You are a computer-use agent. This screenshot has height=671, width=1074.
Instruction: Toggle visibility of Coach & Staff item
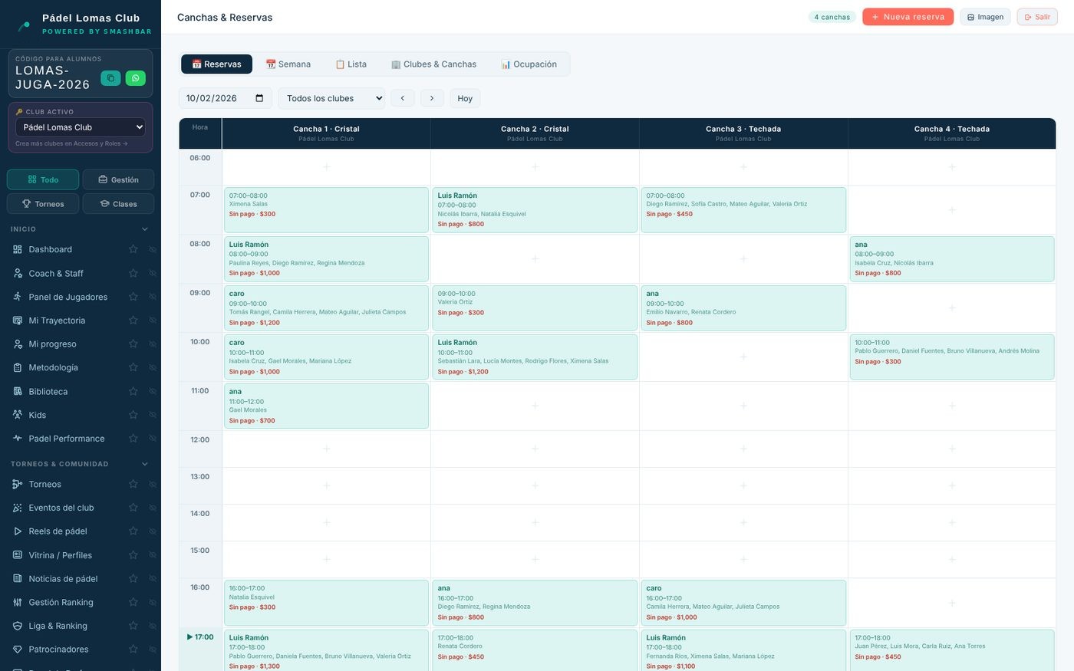click(x=152, y=273)
